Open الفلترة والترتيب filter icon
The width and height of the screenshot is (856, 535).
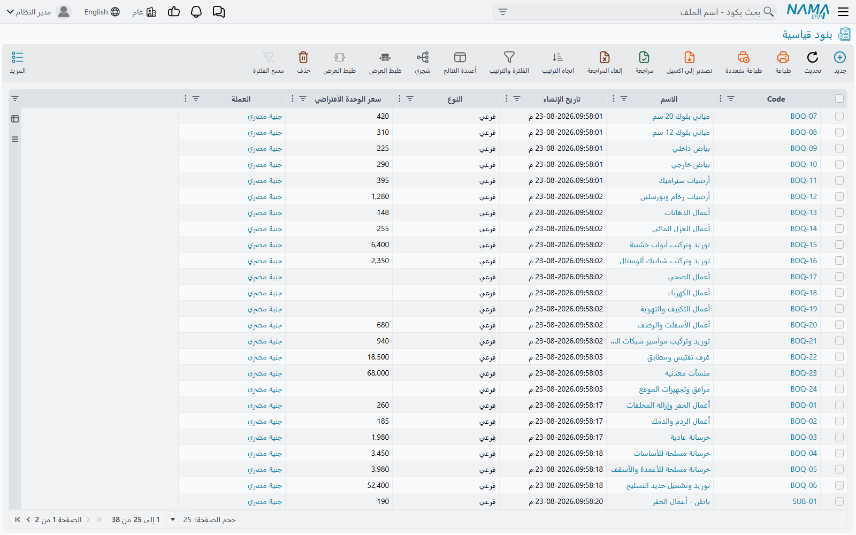[509, 58]
